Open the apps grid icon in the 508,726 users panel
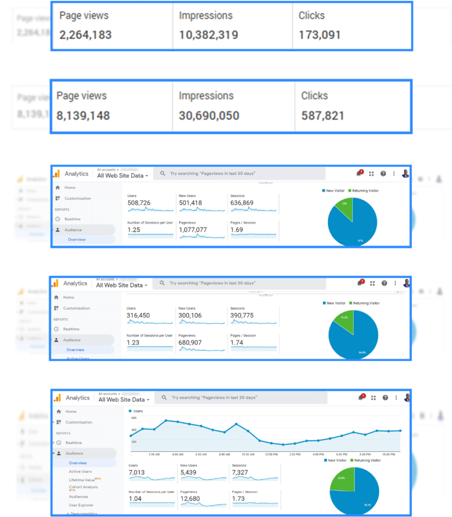 point(371,174)
